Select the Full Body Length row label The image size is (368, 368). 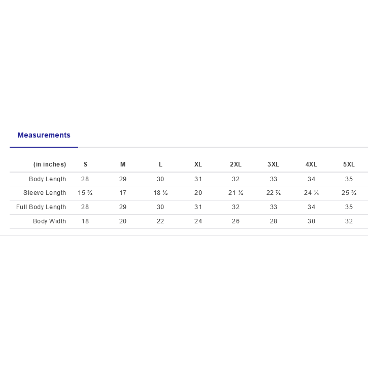[x=41, y=207]
